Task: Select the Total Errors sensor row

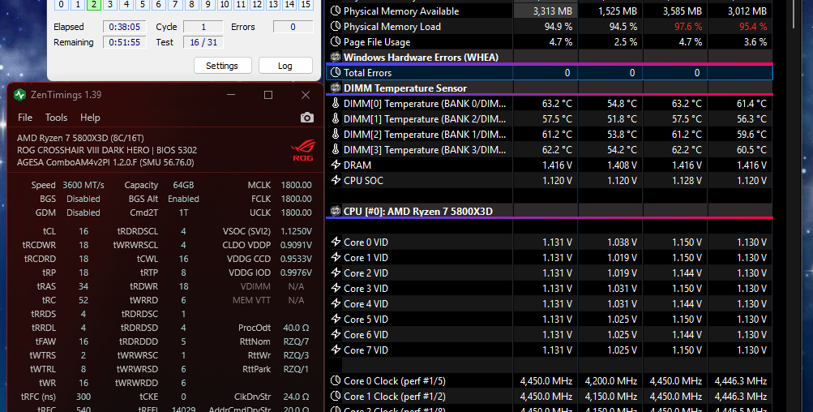Action: [x=549, y=73]
